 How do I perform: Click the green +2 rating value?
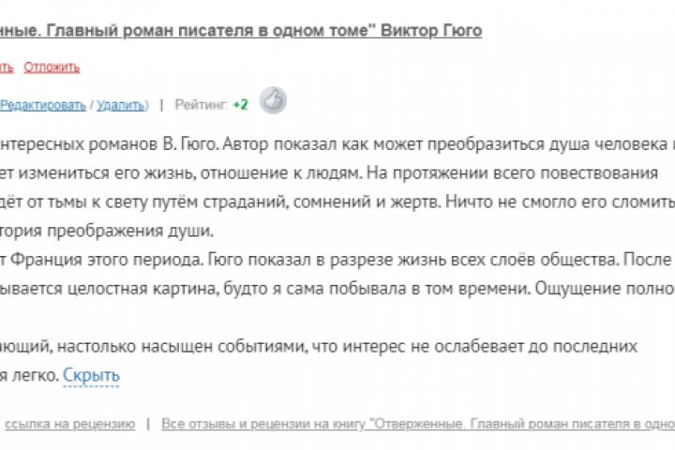241,105
